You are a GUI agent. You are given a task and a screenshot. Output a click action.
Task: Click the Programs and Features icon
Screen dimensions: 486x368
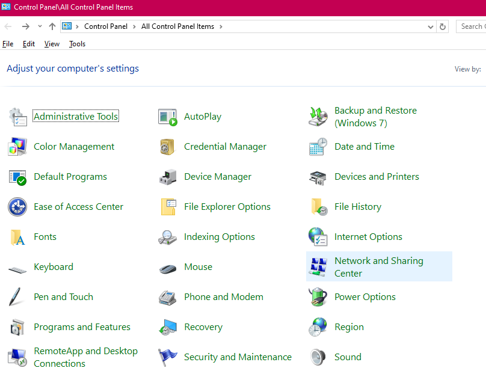17,327
